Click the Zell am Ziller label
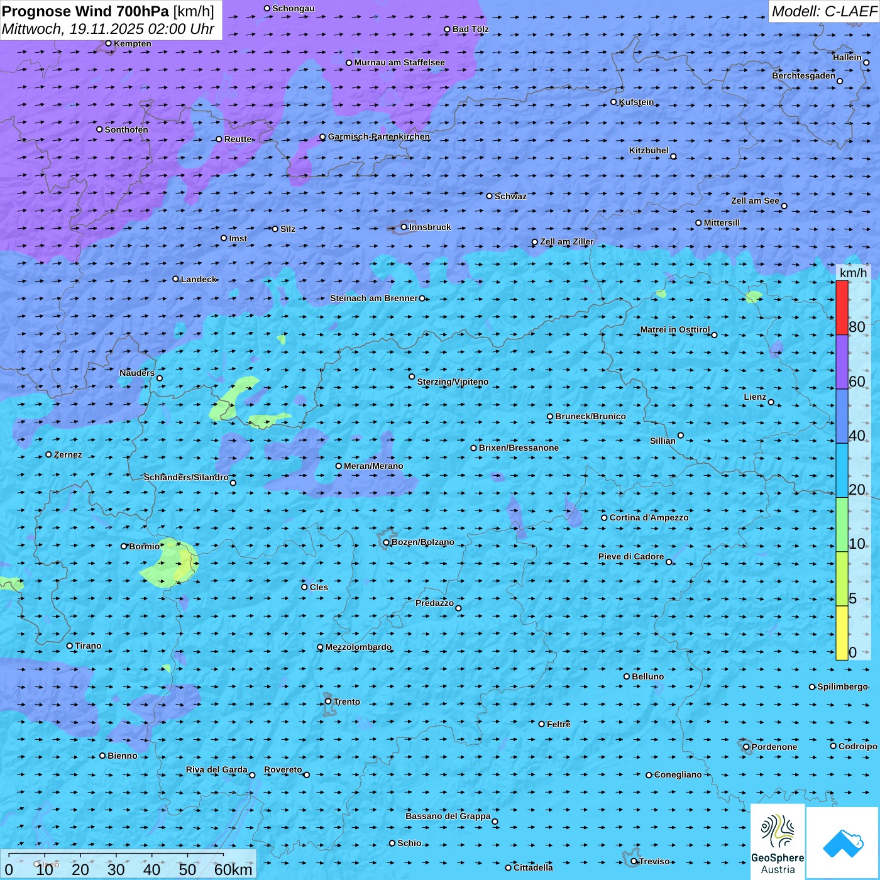 tap(566, 241)
